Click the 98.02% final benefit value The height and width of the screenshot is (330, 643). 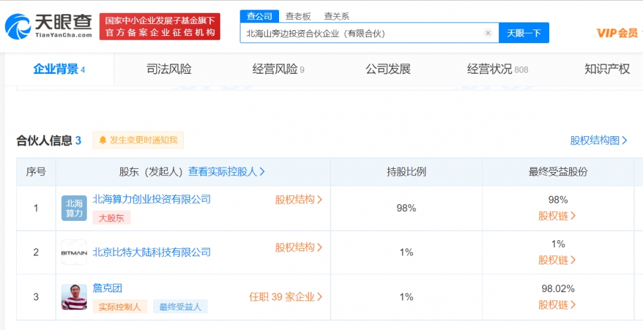557,289
